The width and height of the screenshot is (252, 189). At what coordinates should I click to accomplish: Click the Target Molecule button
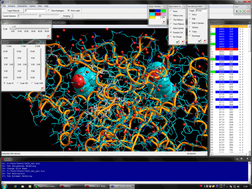click(13, 10)
